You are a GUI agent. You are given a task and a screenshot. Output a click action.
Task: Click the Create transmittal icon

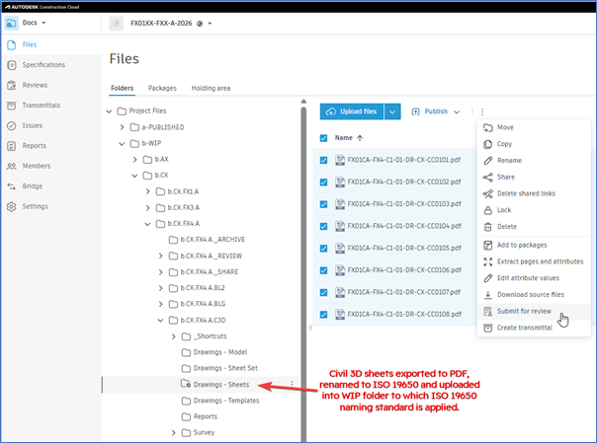click(x=487, y=328)
